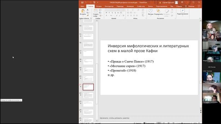This screenshot has height=124, width=221.
Task: Go to next slide via double-arrow button
Action: click(201, 112)
